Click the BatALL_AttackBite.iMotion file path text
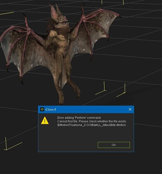162x174 pixels. point(91,125)
